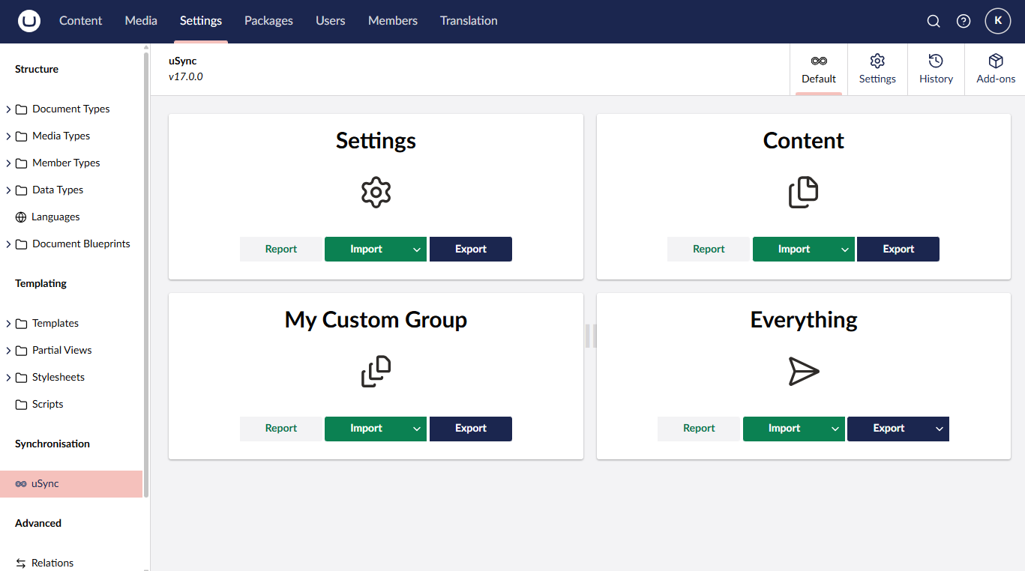Expand the Partial Views tree node
Screen dimensions: 1025x571
[x=8, y=351]
